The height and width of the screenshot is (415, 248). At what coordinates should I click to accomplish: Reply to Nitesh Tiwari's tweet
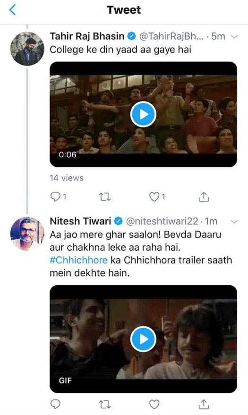click(55, 404)
